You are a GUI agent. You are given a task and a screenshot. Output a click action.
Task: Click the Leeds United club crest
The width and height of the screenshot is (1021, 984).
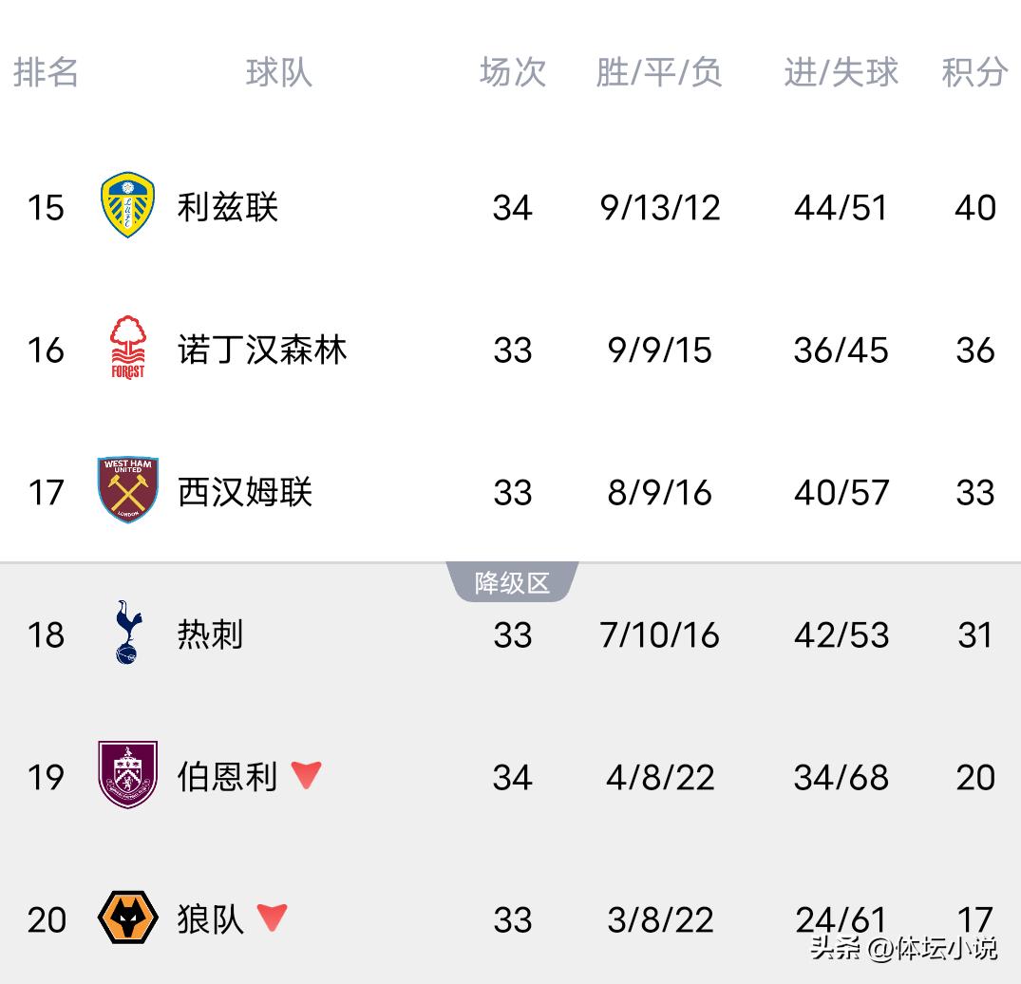tap(127, 205)
